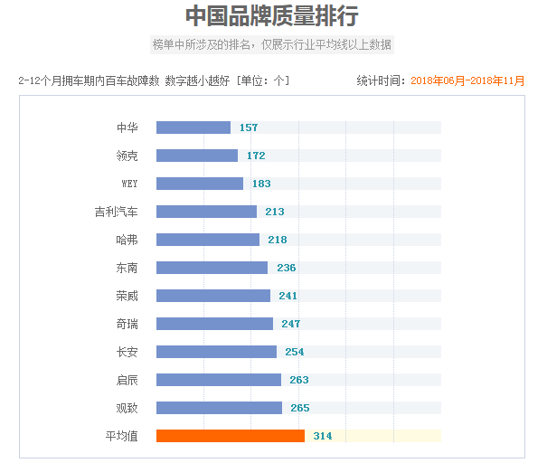Select the blue bar for 长安
Viewport: 547px width, 463px height.
point(216,352)
